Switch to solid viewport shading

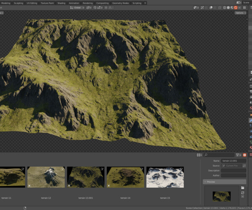point(228,8)
